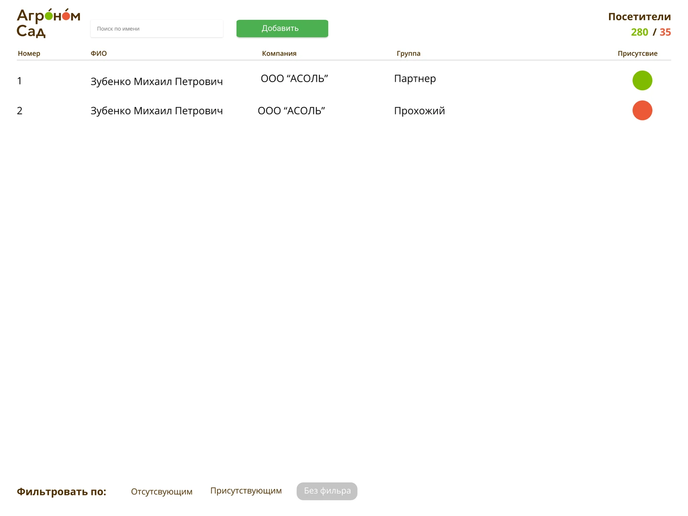Select Зубенко Михаил Петрович in row 1
The image size is (688, 516).
[157, 81]
